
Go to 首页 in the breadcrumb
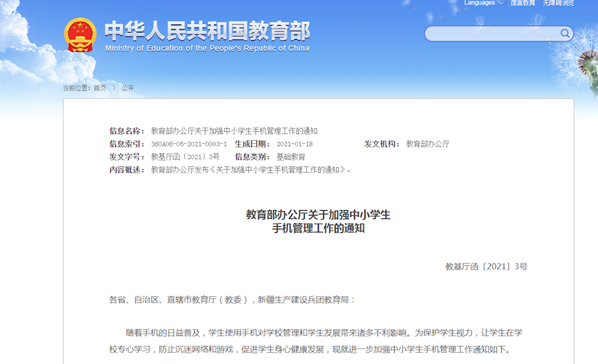pyautogui.click(x=100, y=88)
